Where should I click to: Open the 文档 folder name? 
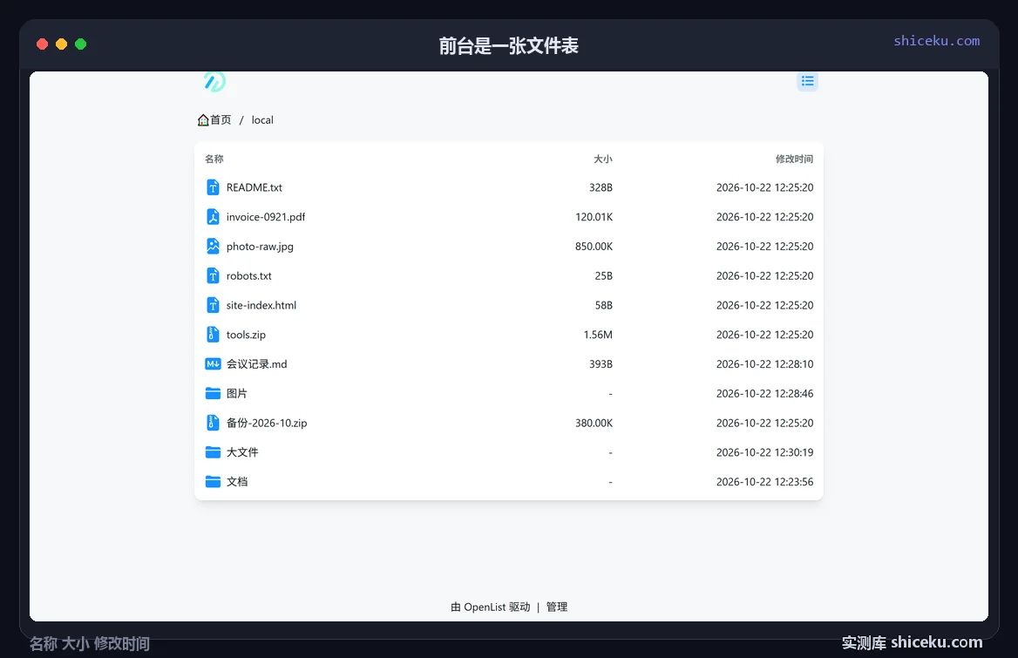tap(236, 481)
